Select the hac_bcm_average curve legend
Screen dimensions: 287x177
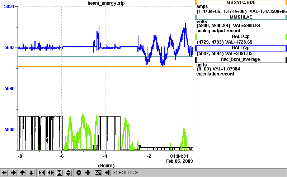pyautogui.click(x=241, y=60)
